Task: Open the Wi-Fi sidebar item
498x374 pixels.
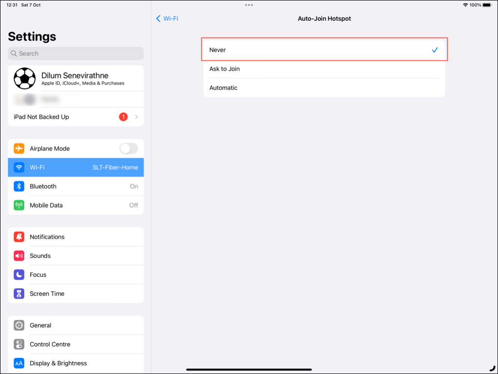Action: point(76,167)
